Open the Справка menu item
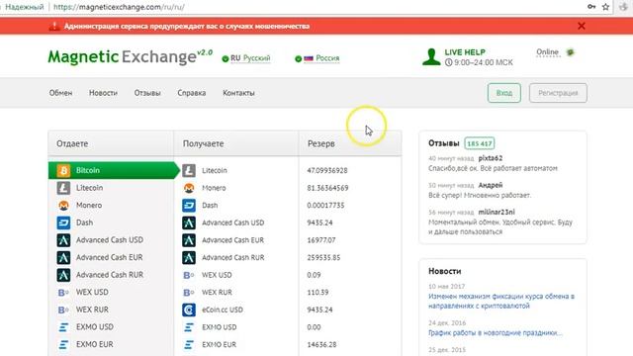Viewport: 633px width, 356px height. 191,93
